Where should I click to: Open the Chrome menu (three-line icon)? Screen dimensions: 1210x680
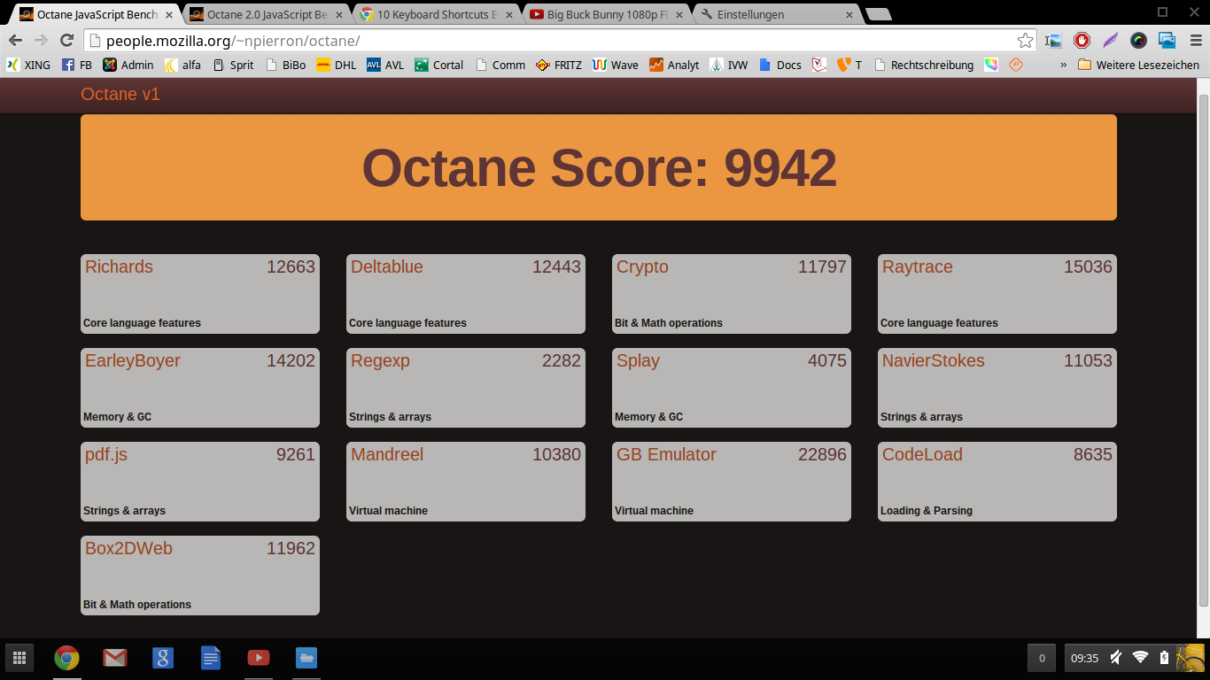(1196, 41)
